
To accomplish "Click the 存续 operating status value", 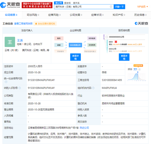I will [104, 73].
